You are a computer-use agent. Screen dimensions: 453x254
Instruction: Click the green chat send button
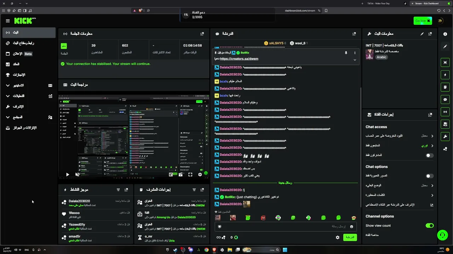coord(350,237)
